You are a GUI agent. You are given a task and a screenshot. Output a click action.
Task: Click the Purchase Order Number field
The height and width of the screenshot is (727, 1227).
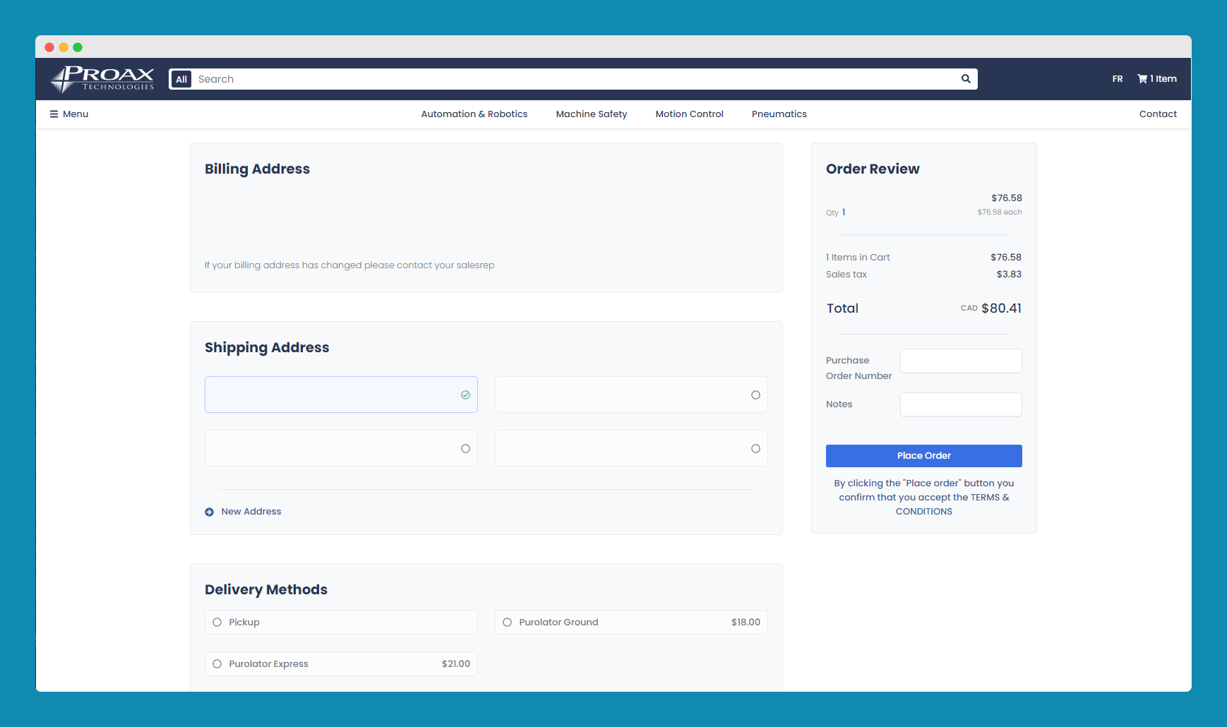point(961,361)
